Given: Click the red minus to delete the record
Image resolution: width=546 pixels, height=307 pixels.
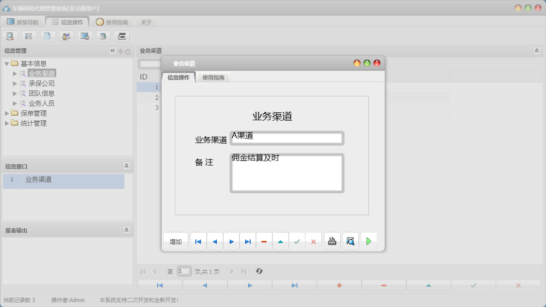Looking at the screenshot, I should pos(264,241).
